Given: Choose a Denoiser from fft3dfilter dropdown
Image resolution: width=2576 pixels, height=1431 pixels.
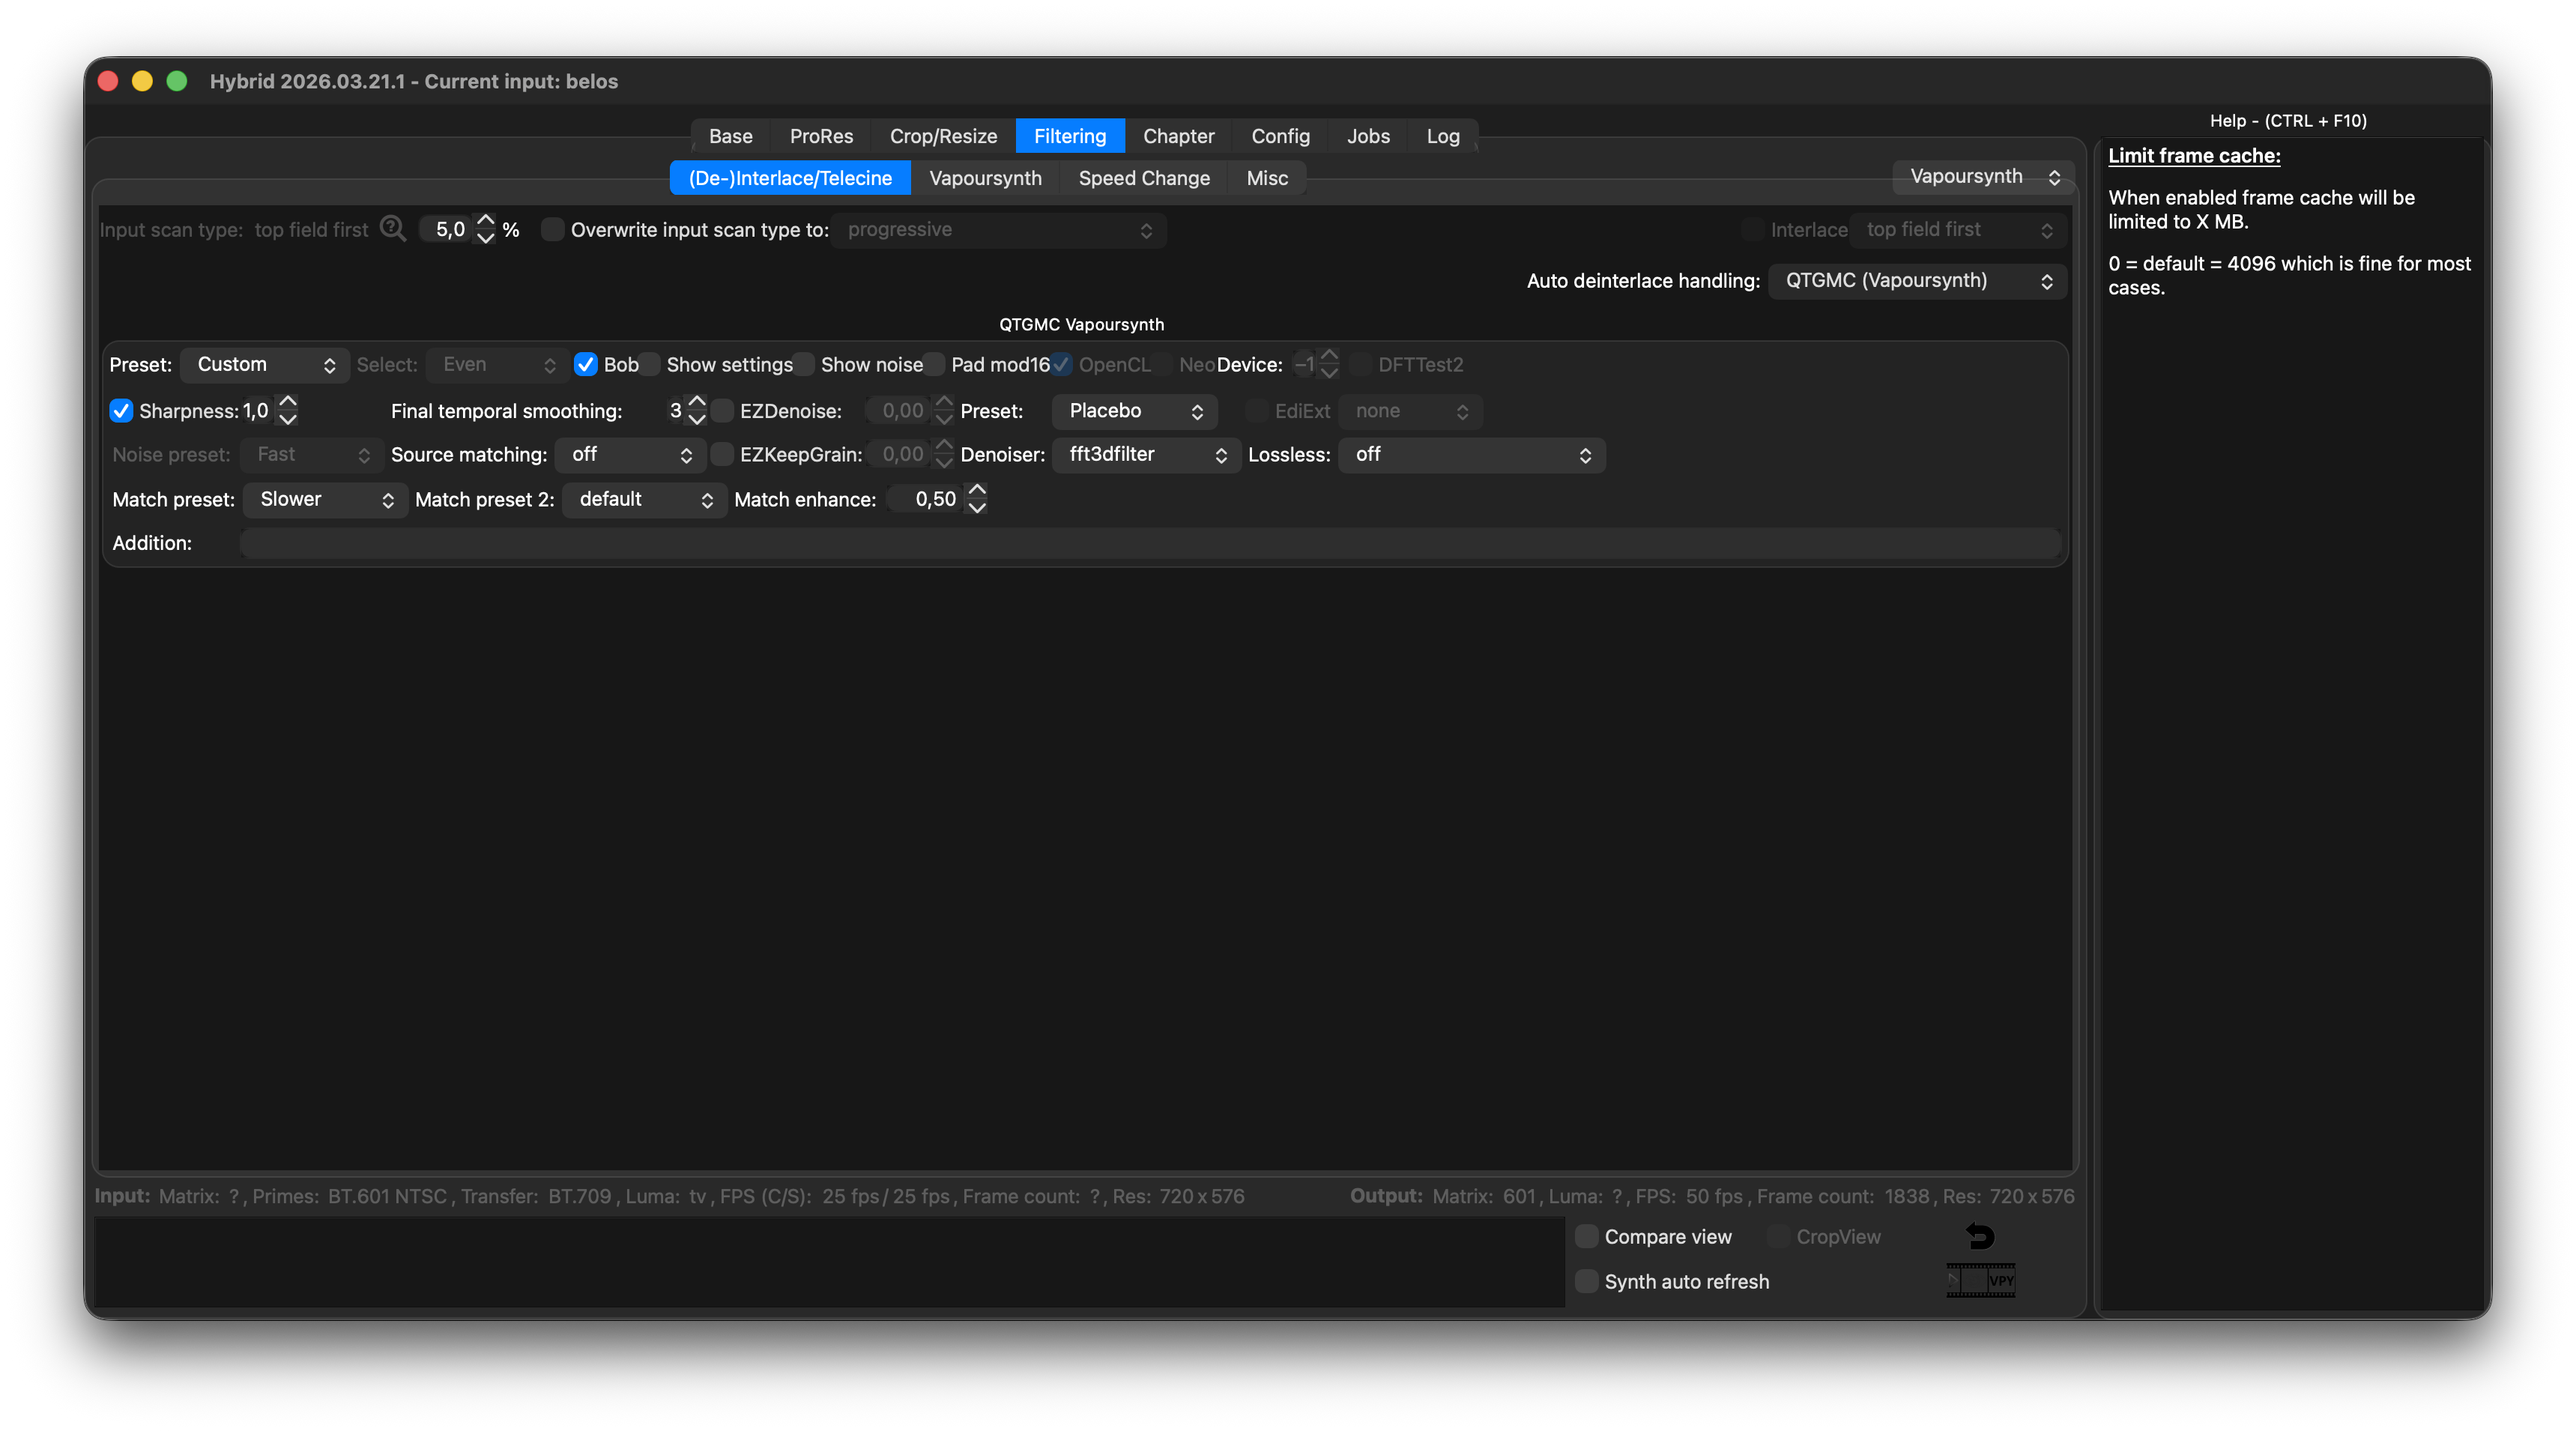Looking at the screenshot, I should click(x=1147, y=455).
